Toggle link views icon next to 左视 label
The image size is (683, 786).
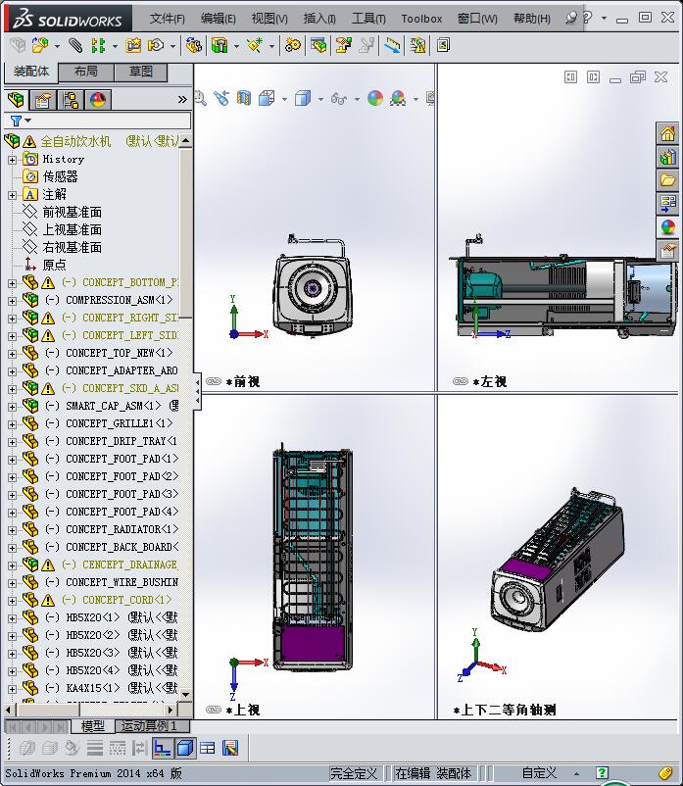point(460,381)
